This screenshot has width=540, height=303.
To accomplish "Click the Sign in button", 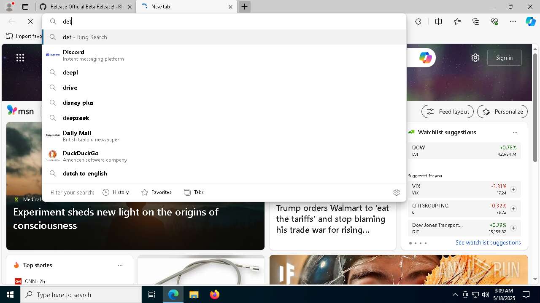I will point(505,58).
